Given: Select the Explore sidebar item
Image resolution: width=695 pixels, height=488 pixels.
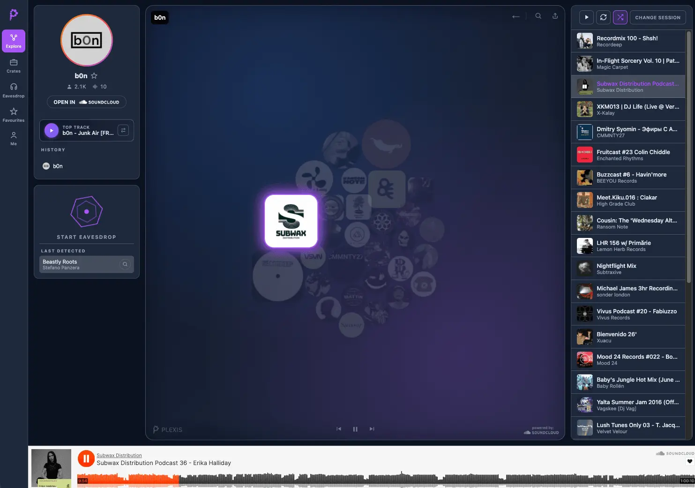Looking at the screenshot, I should [14, 41].
